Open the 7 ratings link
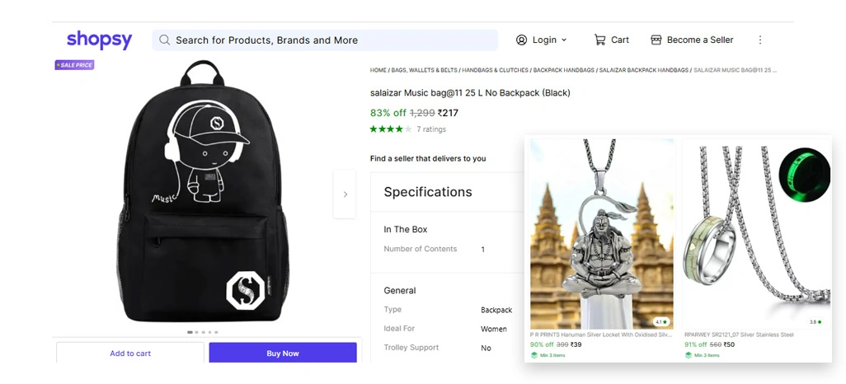 pos(431,129)
